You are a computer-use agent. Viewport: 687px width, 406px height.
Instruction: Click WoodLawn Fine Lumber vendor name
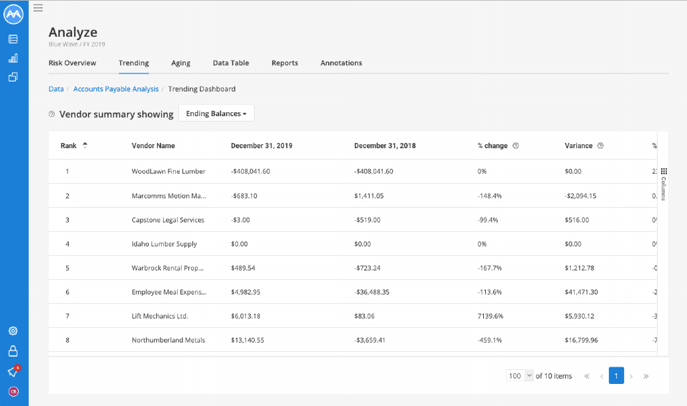(168, 171)
